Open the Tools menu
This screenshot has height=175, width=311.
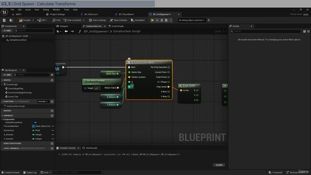pyautogui.click(x=67, y=10)
